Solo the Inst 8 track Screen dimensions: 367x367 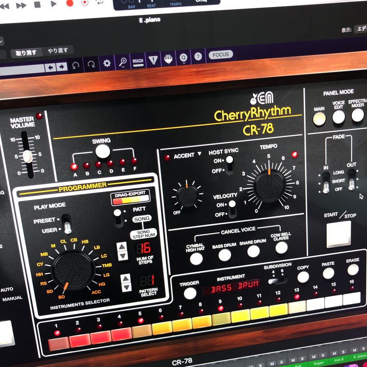(x=343, y=352)
